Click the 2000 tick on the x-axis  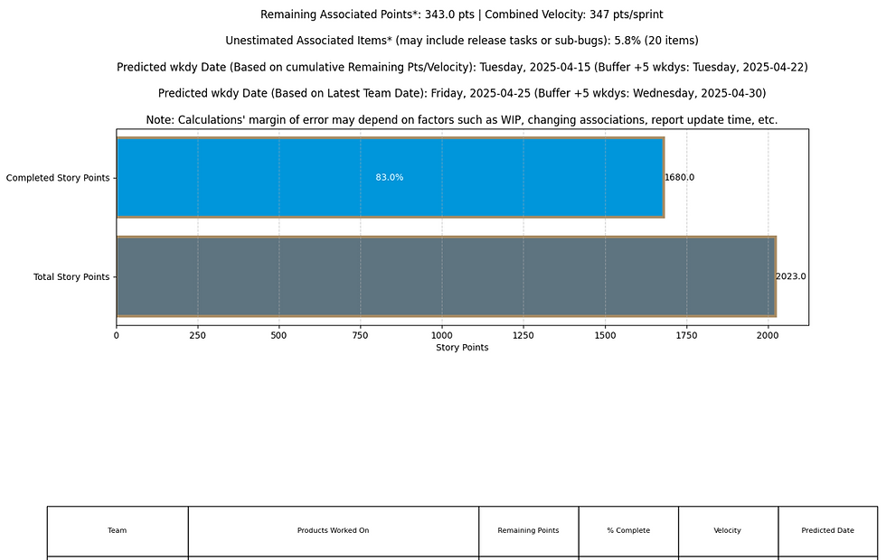coord(768,335)
